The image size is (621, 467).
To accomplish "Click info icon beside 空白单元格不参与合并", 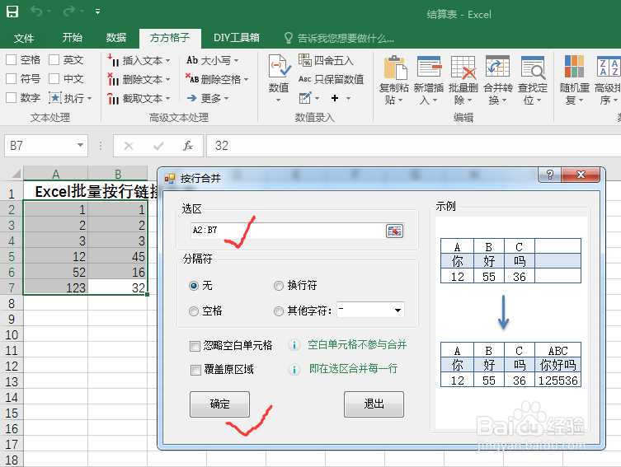I will click(x=294, y=345).
